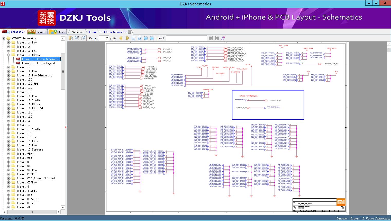The height and width of the screenshot is (221, 391).
Task: Expand the Xiaomi 10 Supreme folder
Action: click(x=9, y=149)
